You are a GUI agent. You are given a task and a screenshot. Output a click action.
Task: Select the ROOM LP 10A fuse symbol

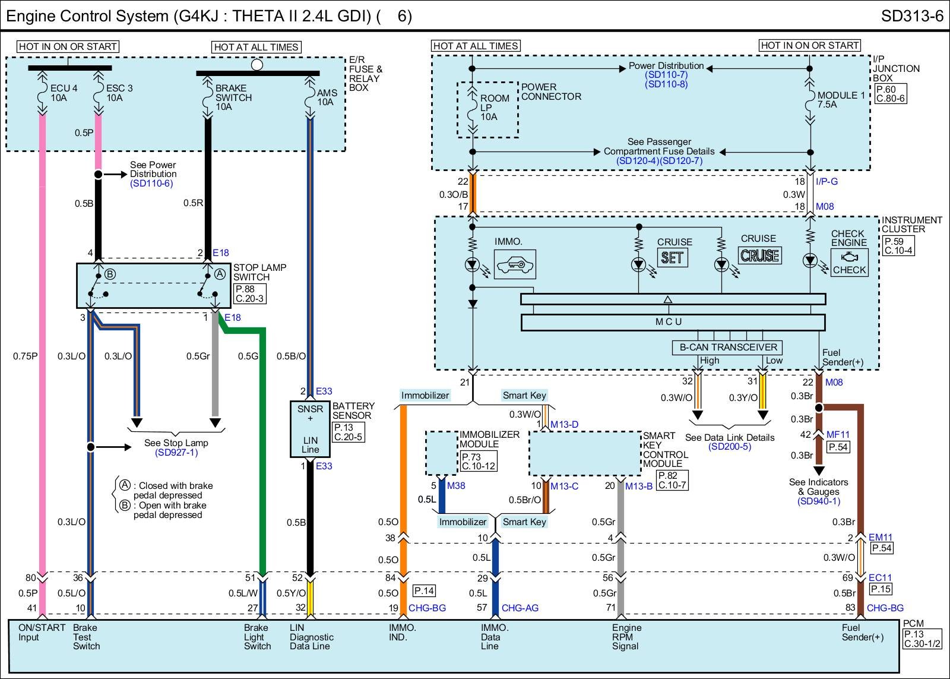(x=472, y=108)
